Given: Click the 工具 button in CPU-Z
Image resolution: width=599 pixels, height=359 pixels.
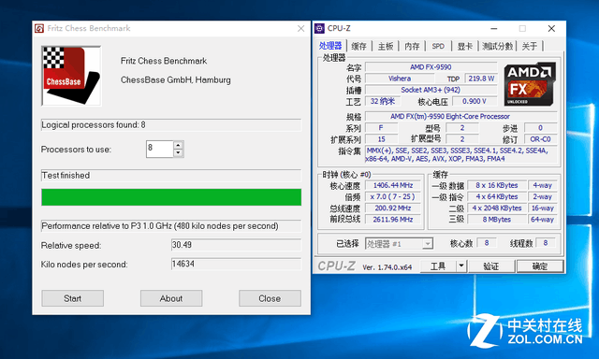Looking at the screenshot, I should (438, 266).
